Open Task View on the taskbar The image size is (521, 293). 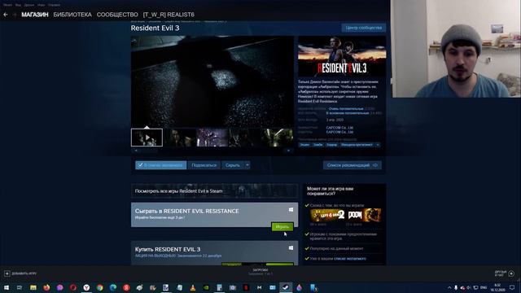tap(20, 287)
